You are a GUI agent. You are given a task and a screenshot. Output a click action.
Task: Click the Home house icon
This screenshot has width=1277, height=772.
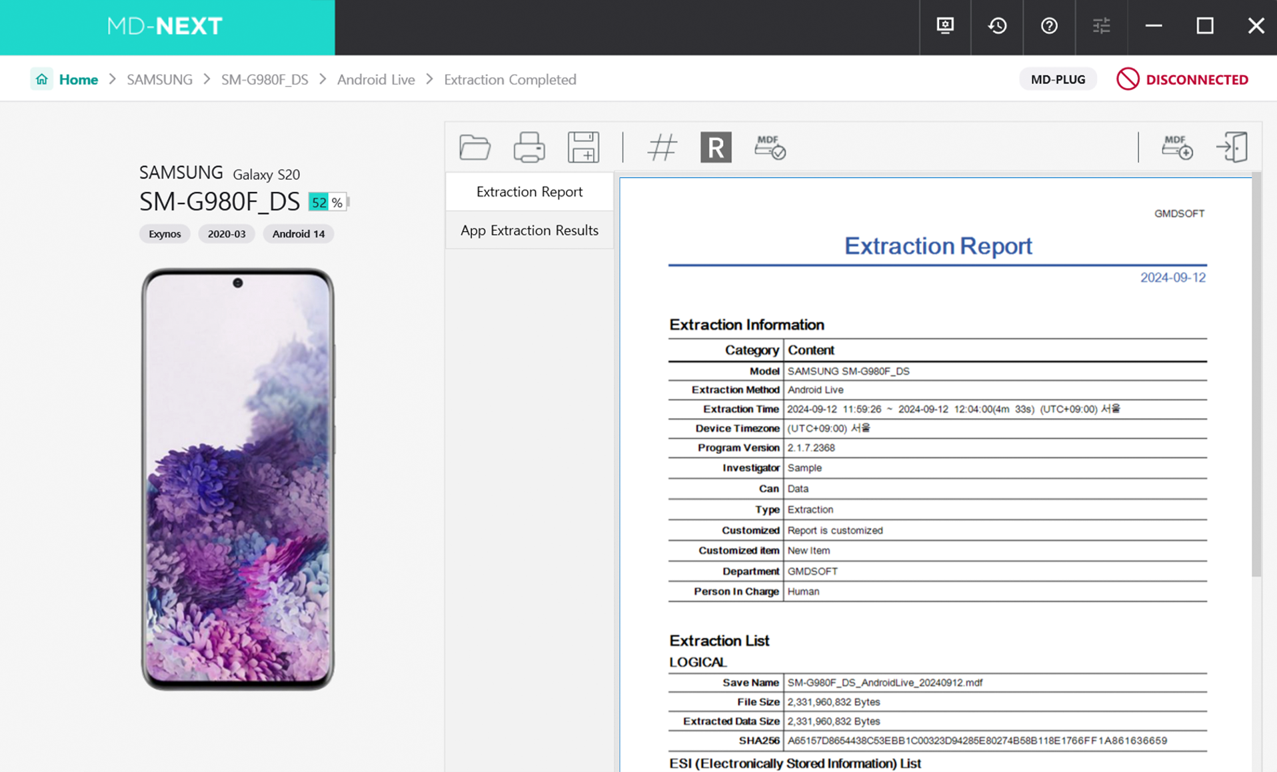(41, 79)
